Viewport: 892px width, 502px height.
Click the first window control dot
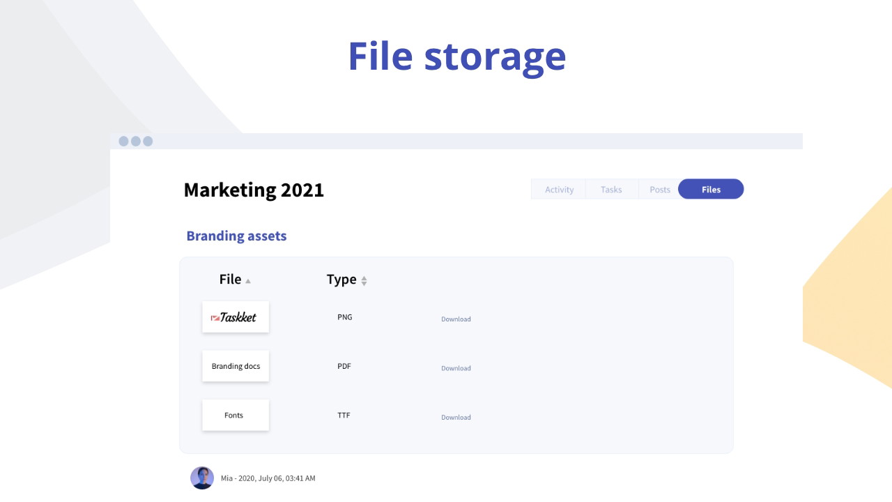click(124, 142)
